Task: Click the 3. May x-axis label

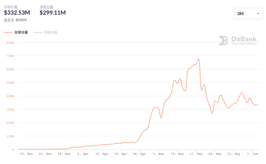Action: [x=158, y=154]
